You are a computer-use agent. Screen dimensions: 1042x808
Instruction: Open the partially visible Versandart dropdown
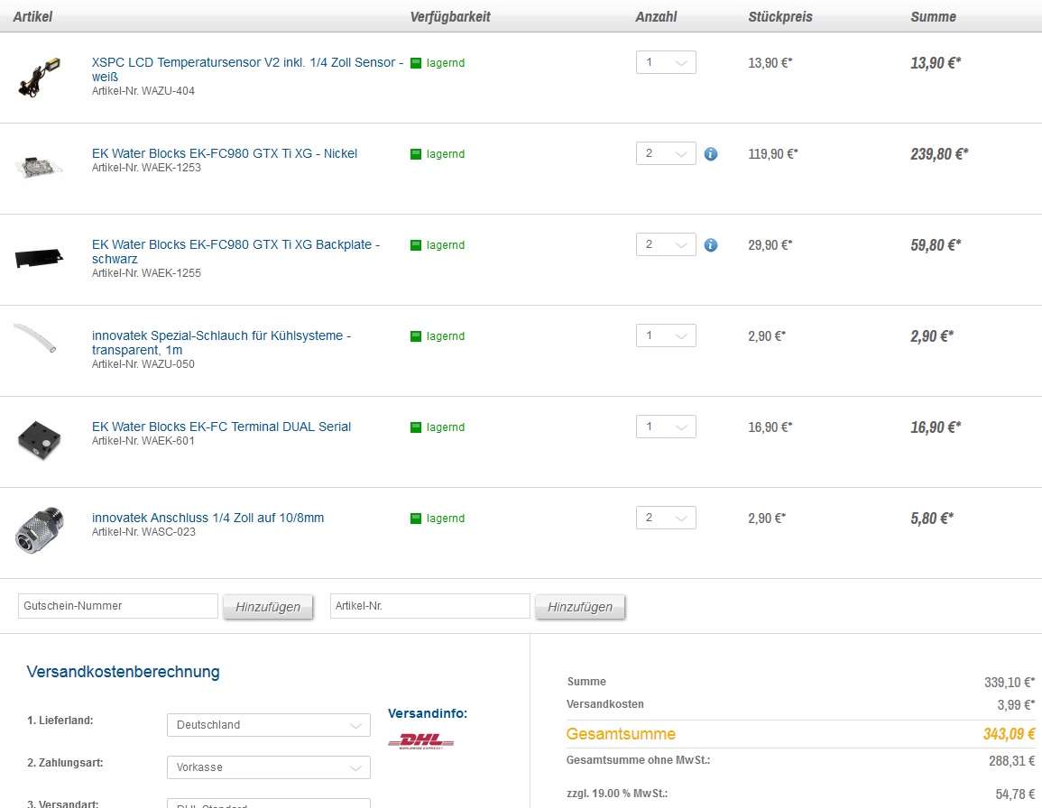coord(269,803)
